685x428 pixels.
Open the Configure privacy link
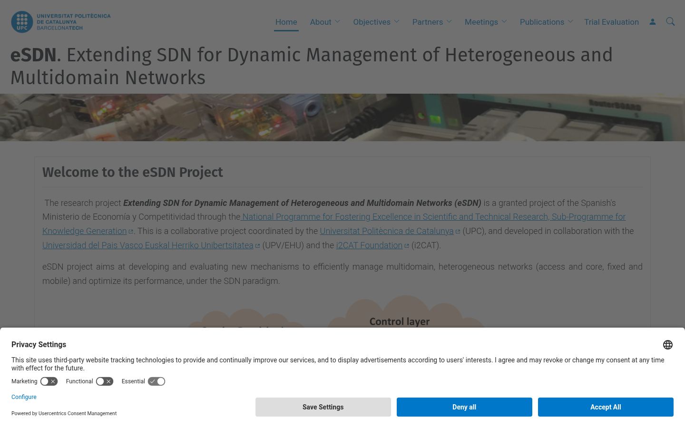pyautogui.click(x=24, y=397)
